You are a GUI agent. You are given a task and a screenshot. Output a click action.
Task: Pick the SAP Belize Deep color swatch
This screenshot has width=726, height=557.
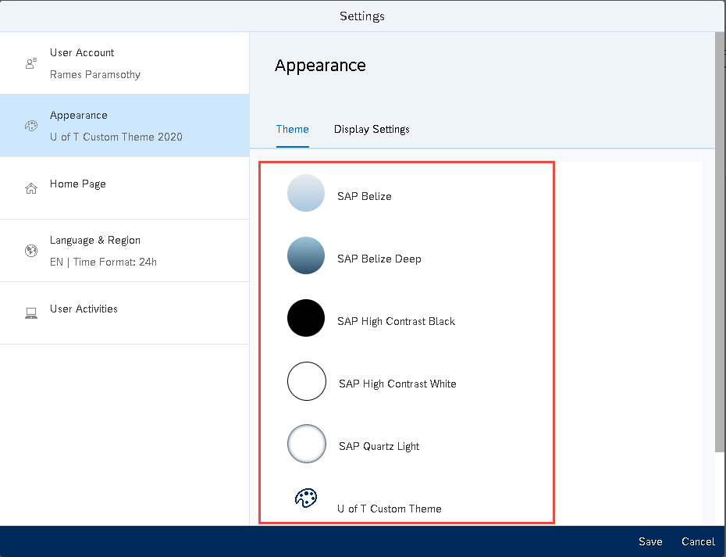coord(306,255)
